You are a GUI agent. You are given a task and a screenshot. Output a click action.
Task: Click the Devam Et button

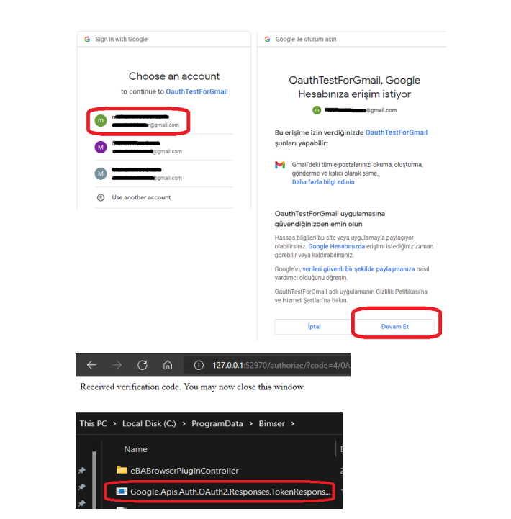click(x=395, y=327)
